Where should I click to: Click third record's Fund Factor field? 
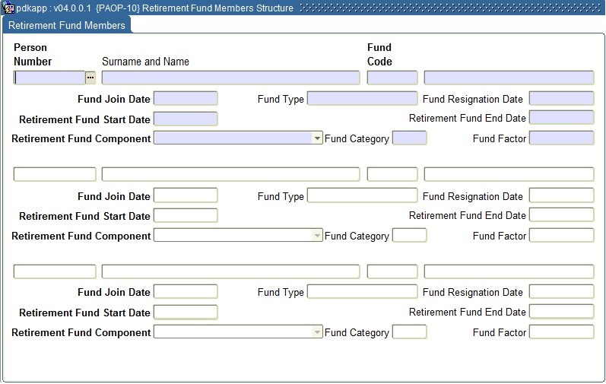[x=561, y=332]
